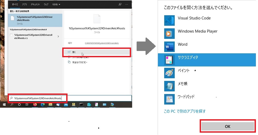Open Task View on the taskbar
258x135 pixels.
point(27,105)
